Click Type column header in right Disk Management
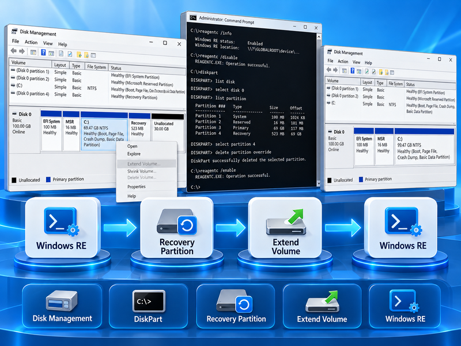This screenshot has height=346, width=461. pyautogui.click(x=380, y=82)
